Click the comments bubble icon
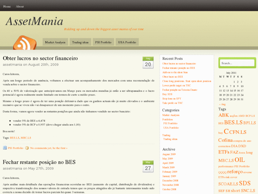The height and width of the screenshot is (194, 258). (x=27, y=148)
